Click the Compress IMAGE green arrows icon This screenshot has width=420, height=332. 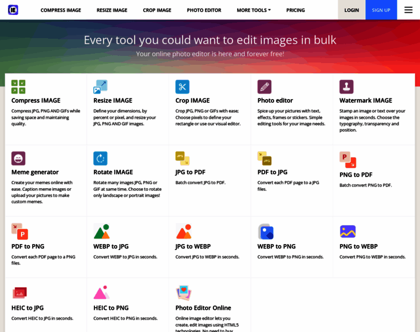(18, 87)
